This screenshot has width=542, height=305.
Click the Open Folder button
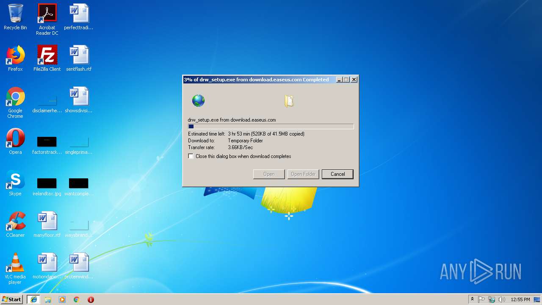pyautogui.click(x=303, y=174)
